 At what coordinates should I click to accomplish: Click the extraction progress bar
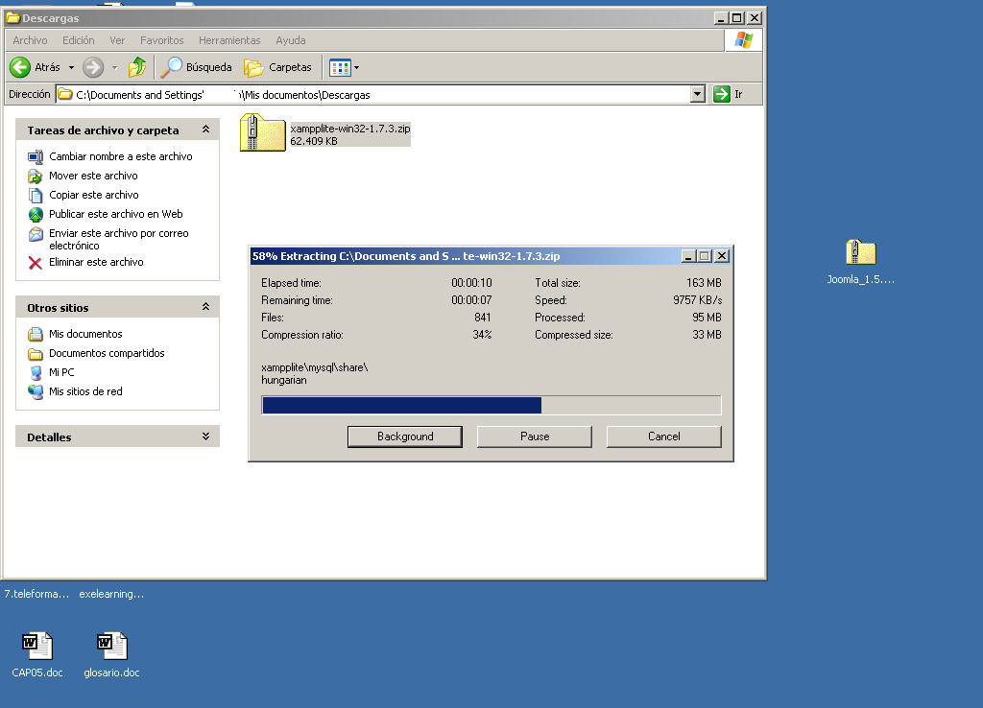pyautogui.click(x=491, y=406)
